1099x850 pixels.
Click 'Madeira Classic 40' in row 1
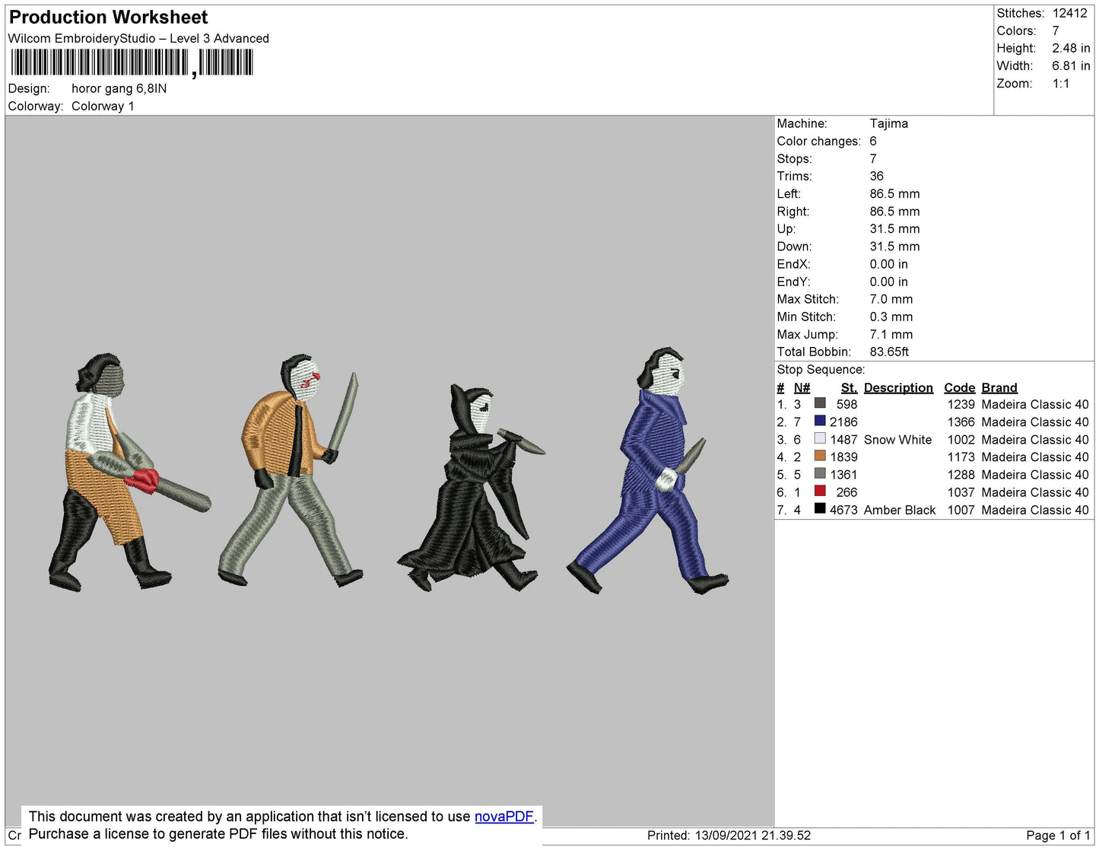pyautogui.click(x=1035, y=404)
